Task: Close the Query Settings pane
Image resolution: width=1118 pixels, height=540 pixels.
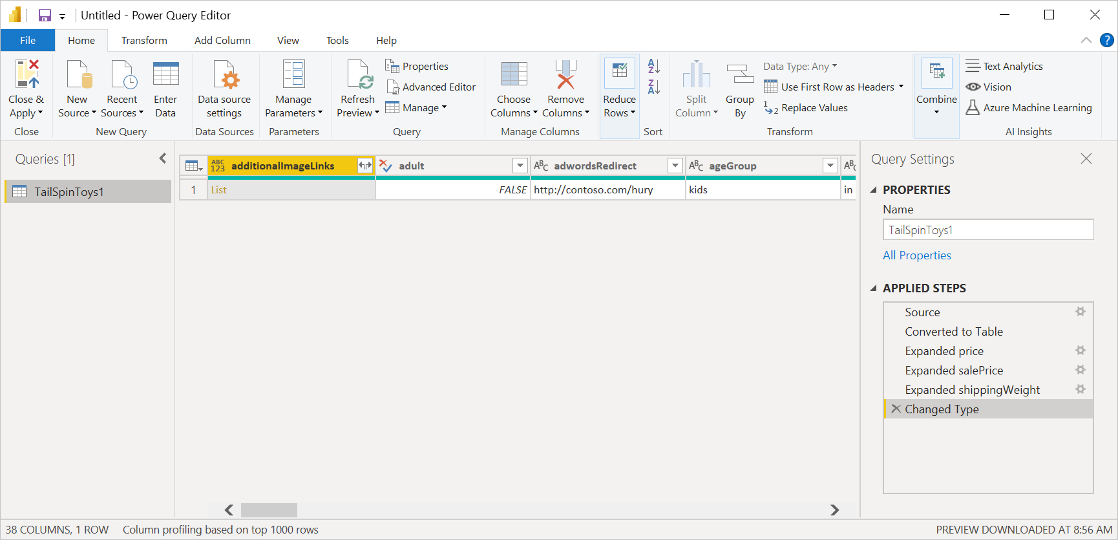Action: tap(1086, 158)
